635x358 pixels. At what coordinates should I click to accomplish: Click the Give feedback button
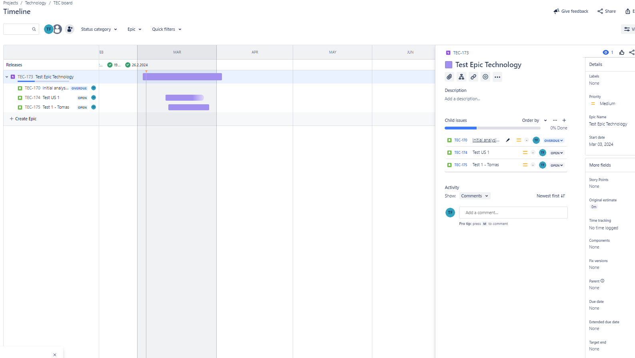coord(571,11)
